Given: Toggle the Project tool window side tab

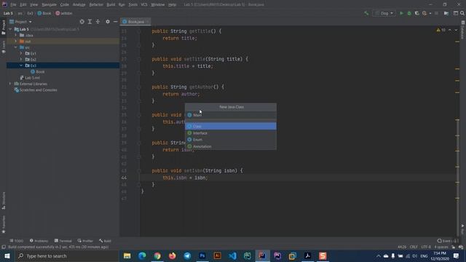Looking at the screenshot, I should click(x=4, y=28).
